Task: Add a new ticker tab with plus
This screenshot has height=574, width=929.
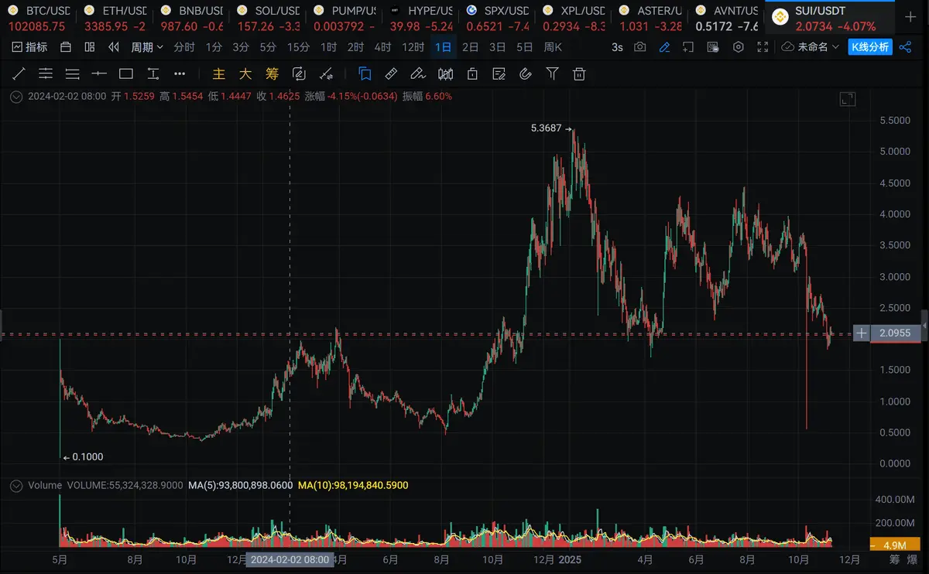Action: click(x=910, y=18)
